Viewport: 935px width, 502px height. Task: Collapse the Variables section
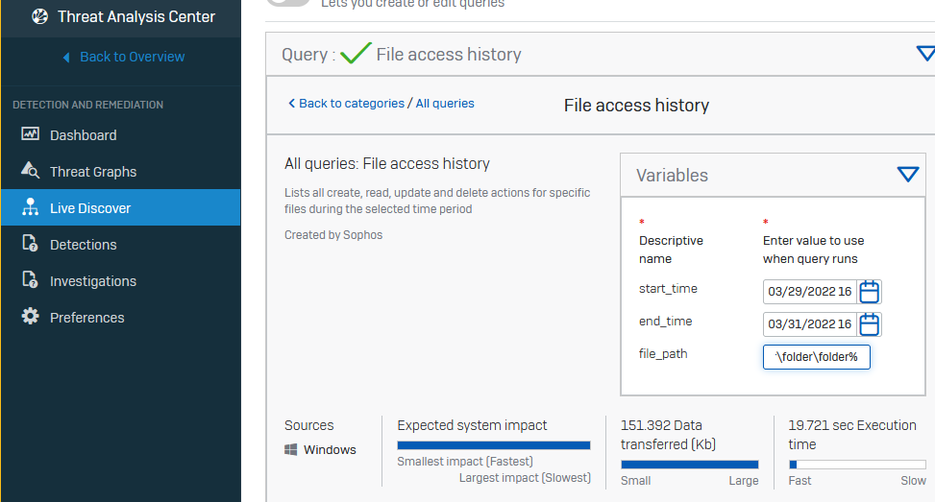tap(907, 175)
